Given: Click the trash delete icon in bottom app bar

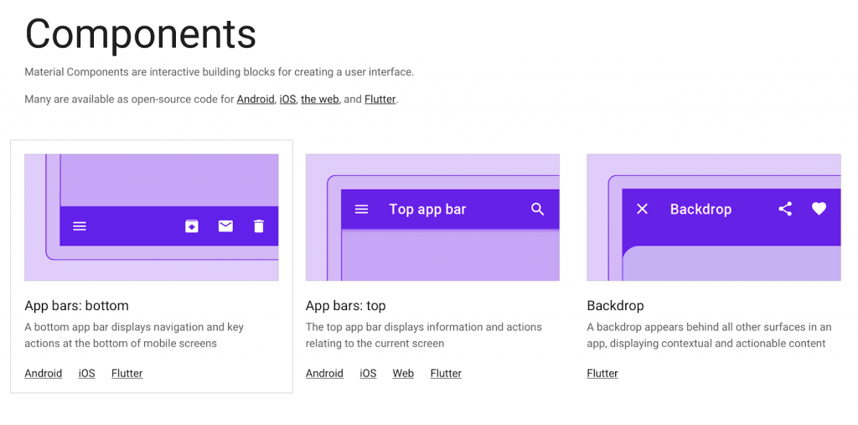Looking at the screenshot, I should point(259,226).
